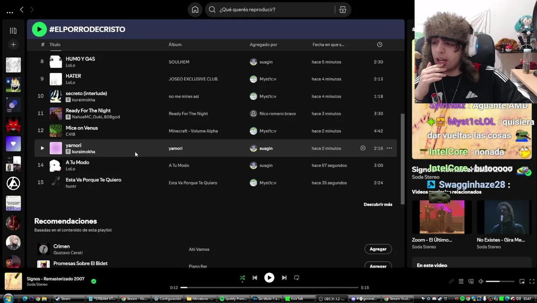Sort by track number # column

(43, 45)
